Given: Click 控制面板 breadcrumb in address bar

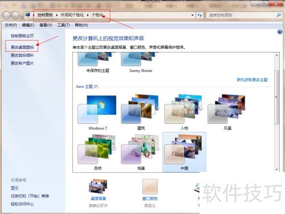Looking at the screenshot, I should (x=45, y=15).
